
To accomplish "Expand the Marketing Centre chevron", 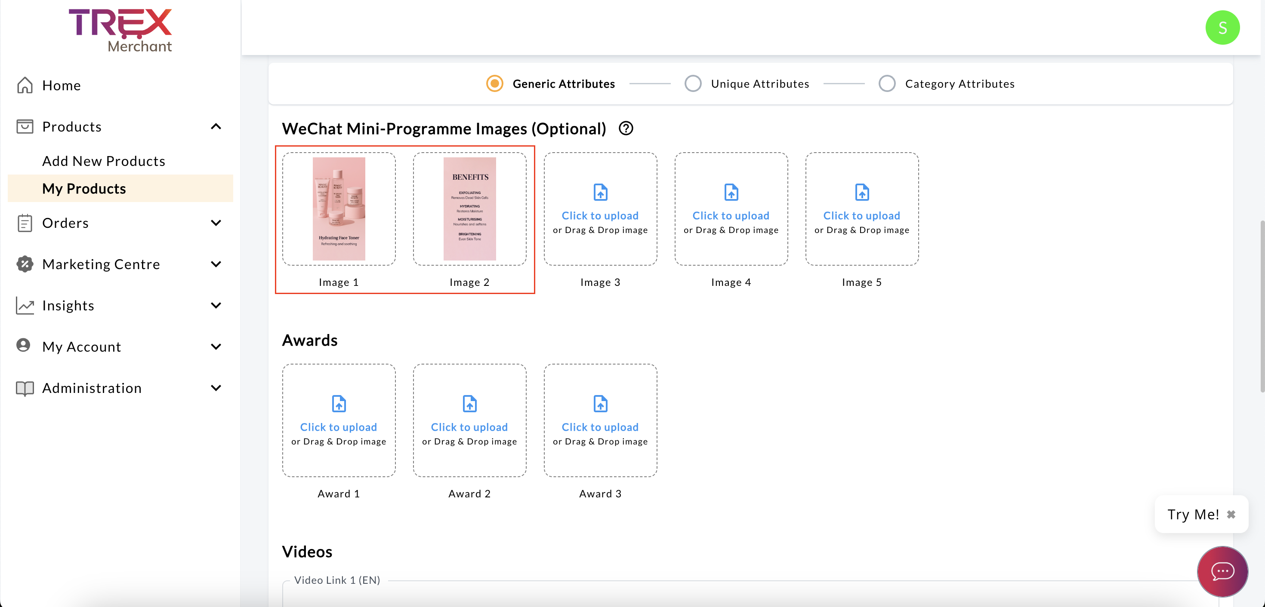I will pyautogui.click(x=216, y=264).
